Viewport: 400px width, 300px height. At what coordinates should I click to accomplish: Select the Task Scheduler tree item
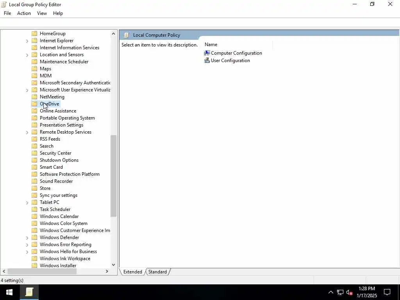(55, 209)
